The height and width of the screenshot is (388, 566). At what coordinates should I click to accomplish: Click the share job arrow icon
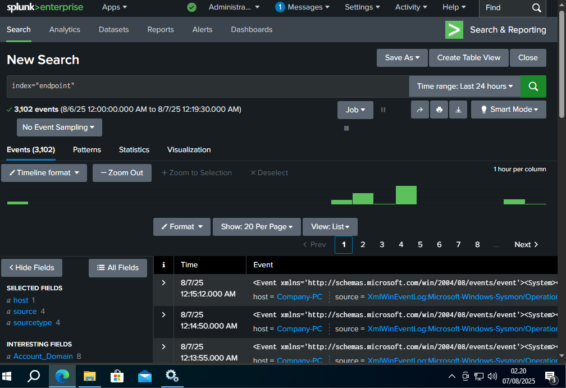click(x=420, y=109)
